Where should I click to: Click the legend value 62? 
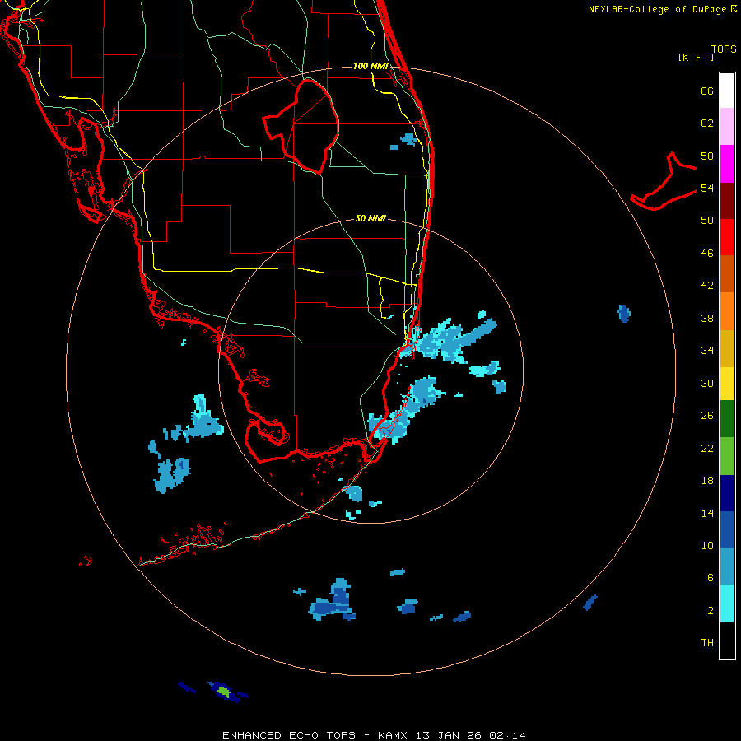(x=707, y=123)
